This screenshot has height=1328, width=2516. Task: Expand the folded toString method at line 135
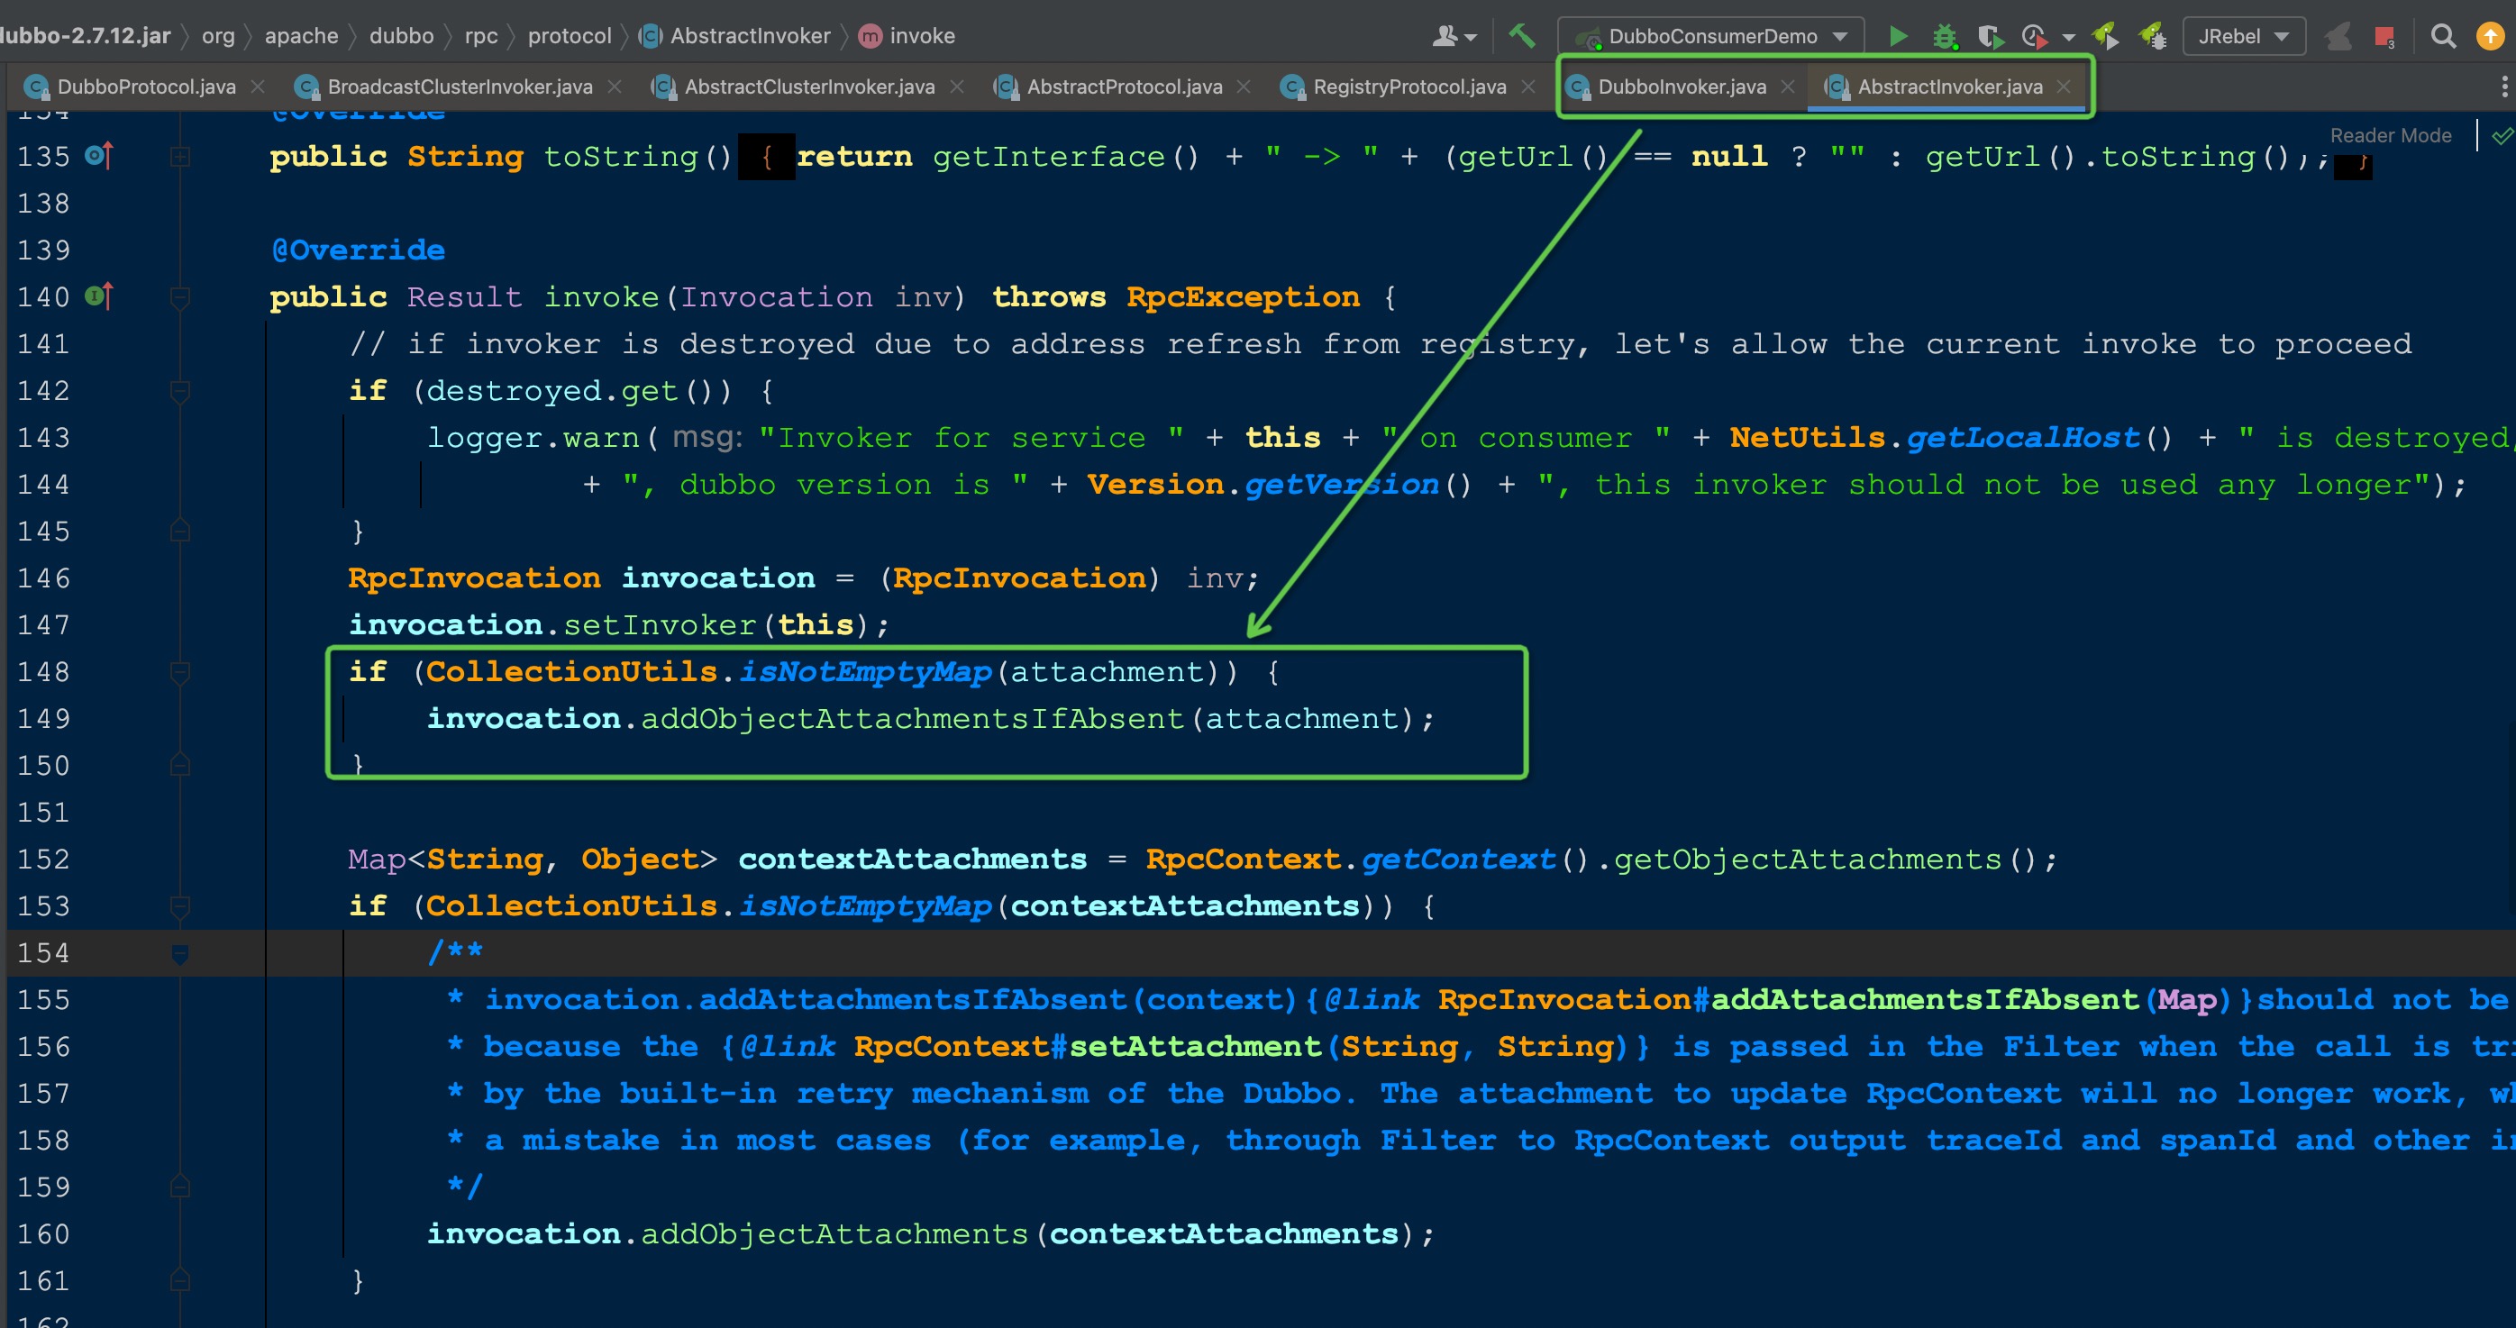pyautogui.click(x=179, y=156)
